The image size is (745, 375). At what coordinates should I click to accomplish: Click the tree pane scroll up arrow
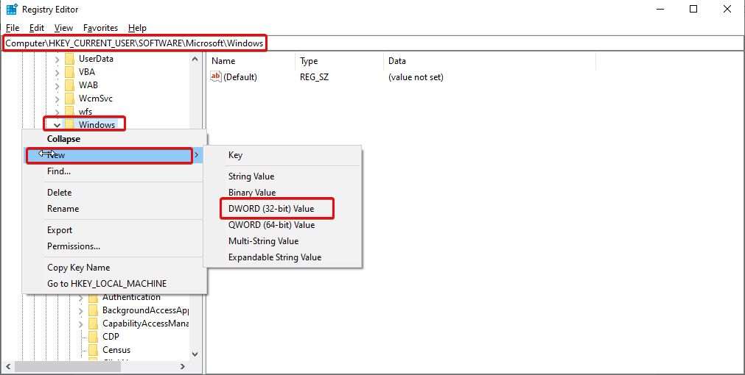195,60
